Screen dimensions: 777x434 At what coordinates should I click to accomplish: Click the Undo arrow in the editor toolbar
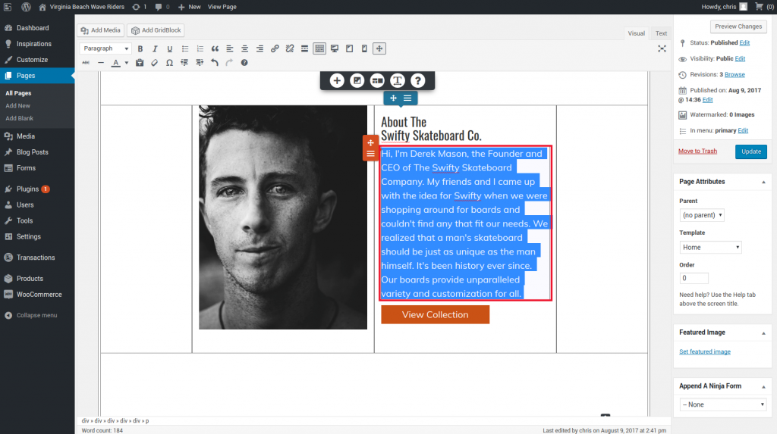(x=215, y=63)
